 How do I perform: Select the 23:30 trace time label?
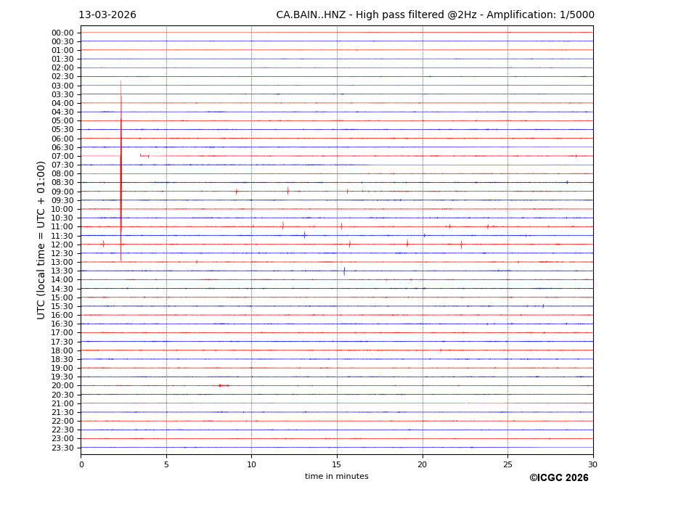(62, 448)
